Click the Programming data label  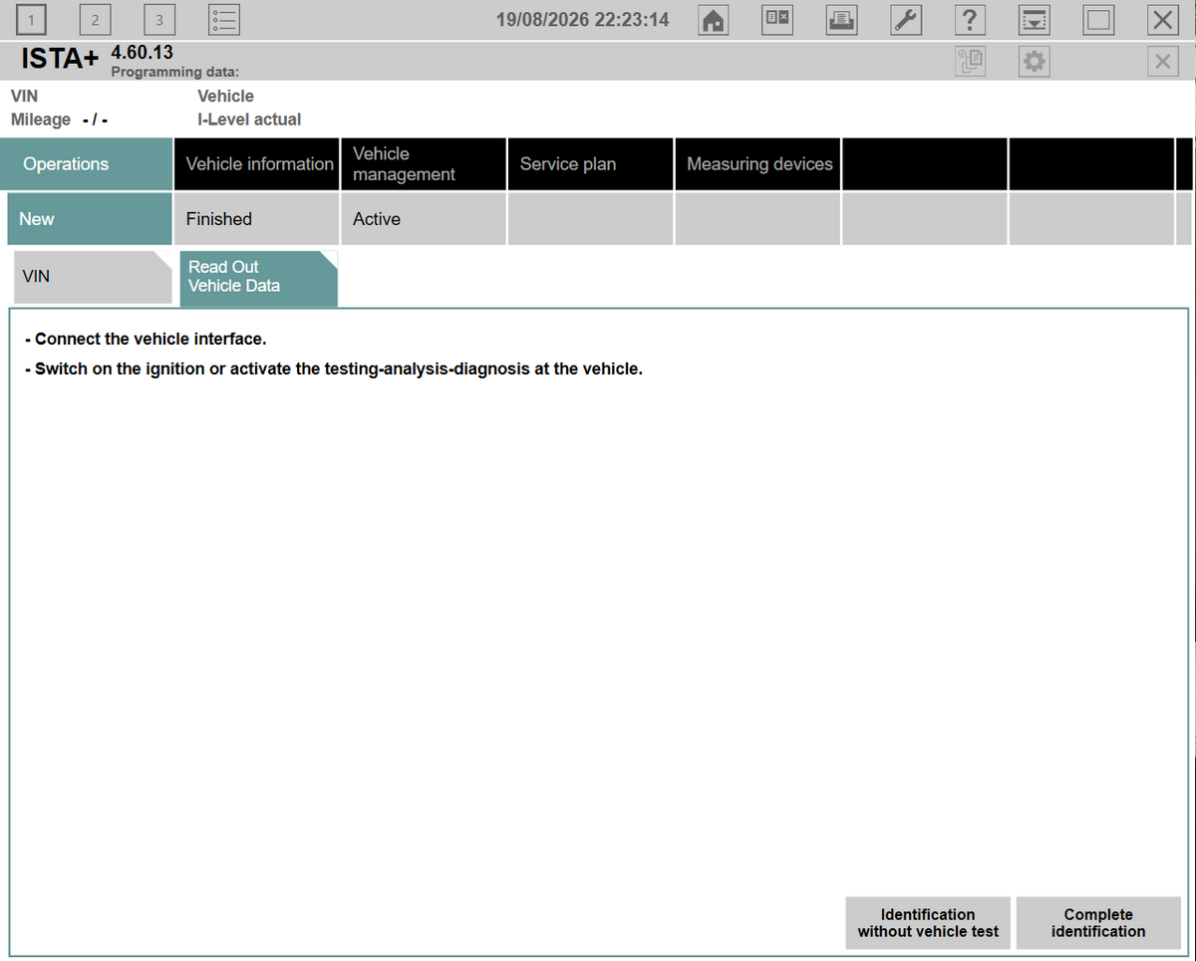tap(174, 72)
